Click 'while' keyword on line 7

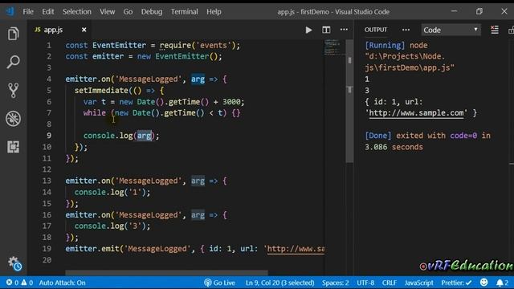coord(95,113)
